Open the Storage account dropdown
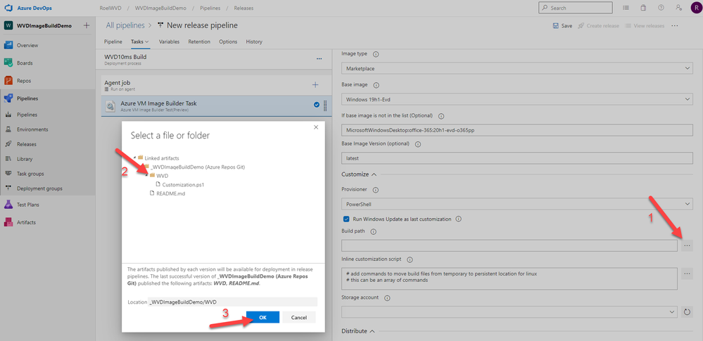Viewport: 703px width, 341px height. click(x=509, y=312)
